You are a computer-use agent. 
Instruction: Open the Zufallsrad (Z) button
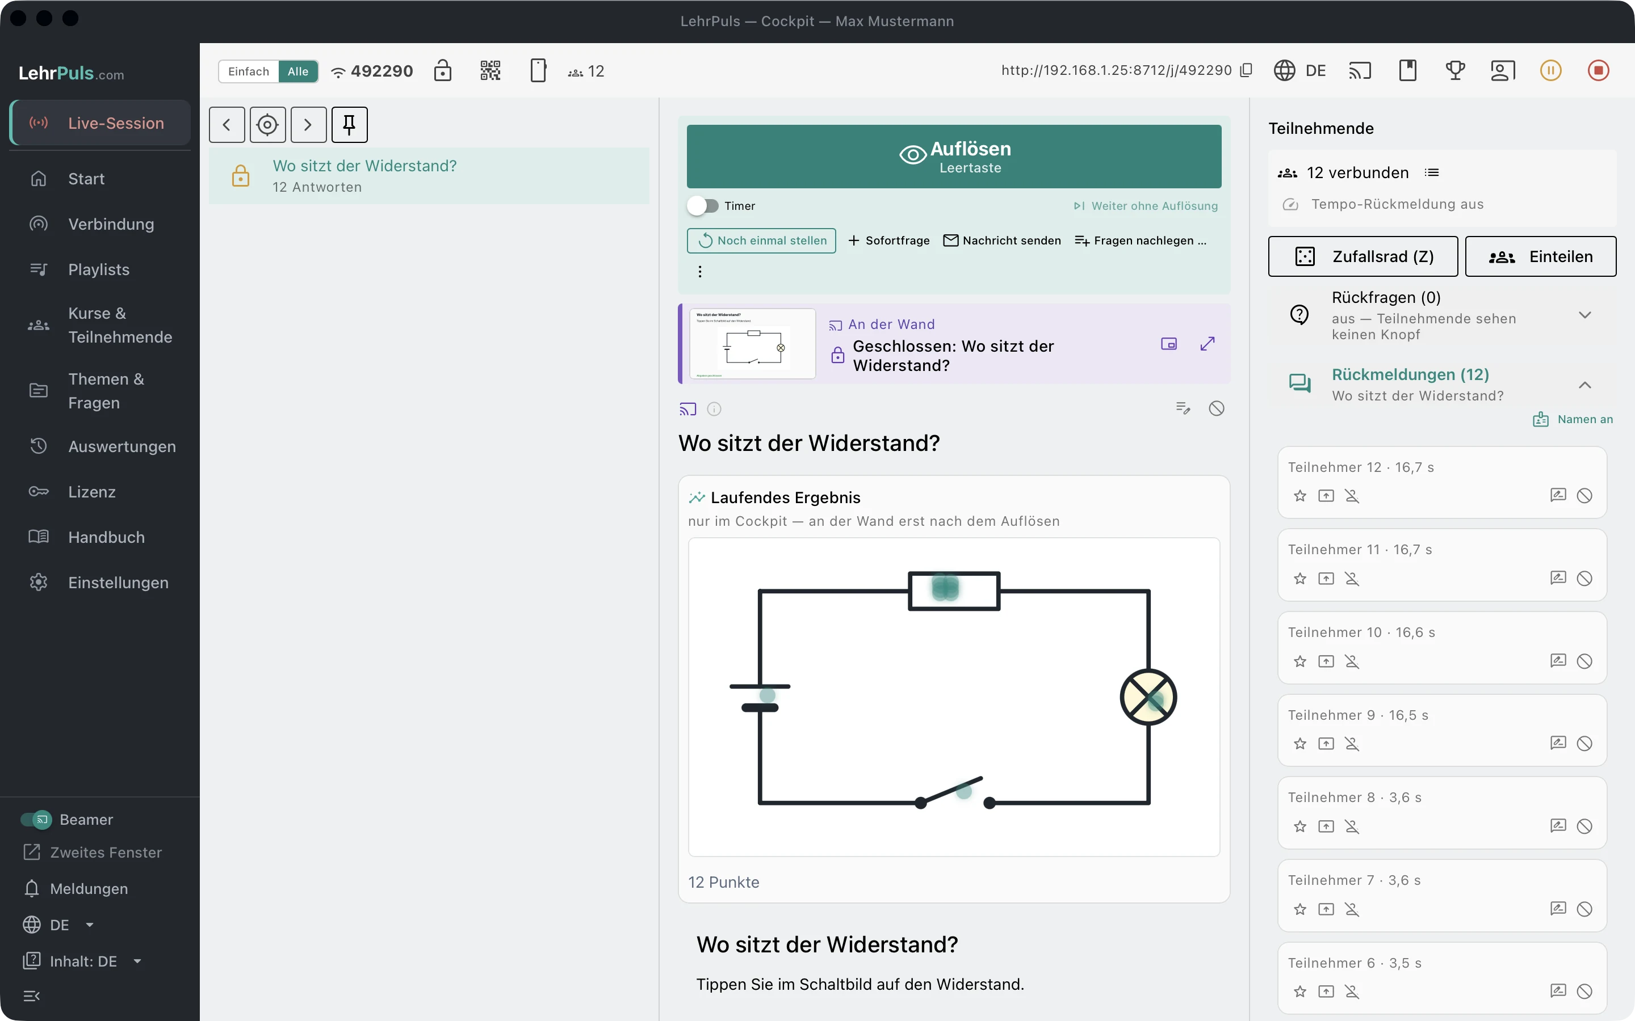1362,256
